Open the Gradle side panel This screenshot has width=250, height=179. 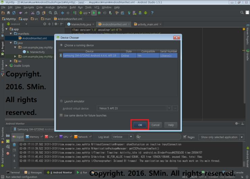point(248,55)
